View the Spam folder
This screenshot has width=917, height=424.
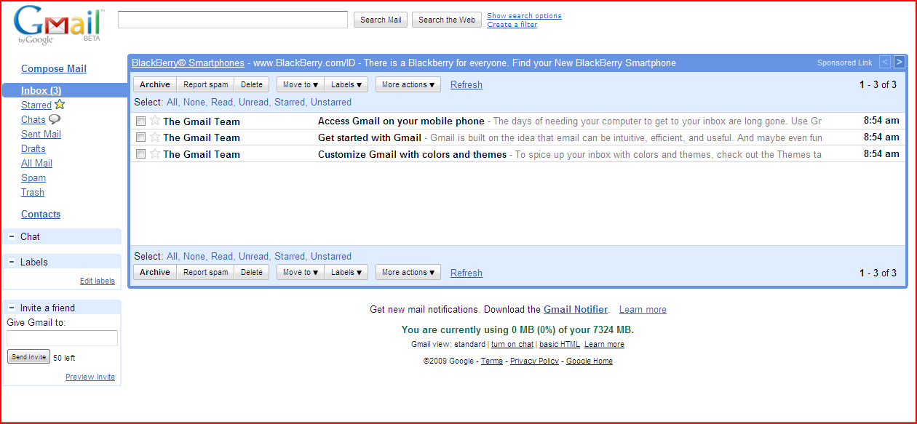(x=33, y=177)
